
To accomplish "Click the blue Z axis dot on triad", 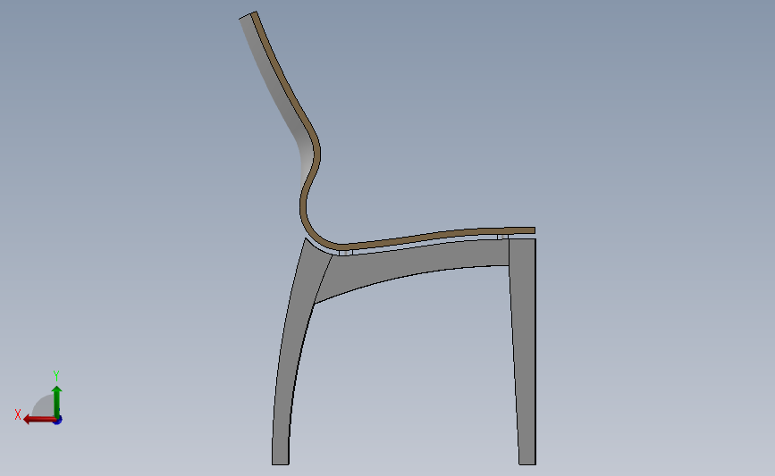I will [x=58, y=421].
